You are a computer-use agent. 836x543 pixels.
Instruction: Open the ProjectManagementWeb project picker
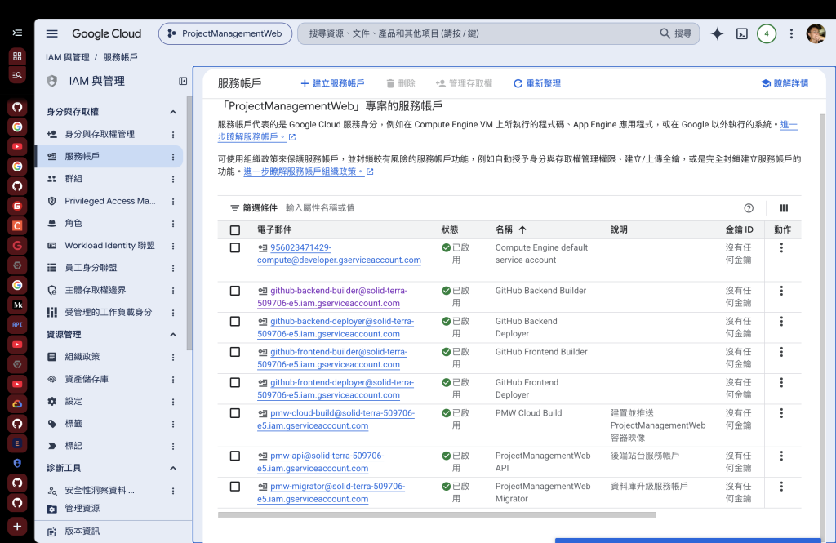tap(225, 33)
